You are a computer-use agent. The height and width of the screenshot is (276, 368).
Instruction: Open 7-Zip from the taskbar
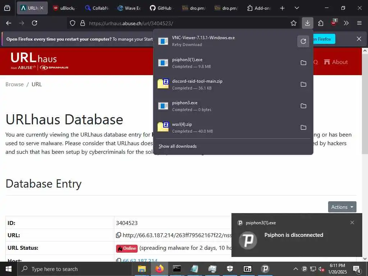[x=247, y=269]
